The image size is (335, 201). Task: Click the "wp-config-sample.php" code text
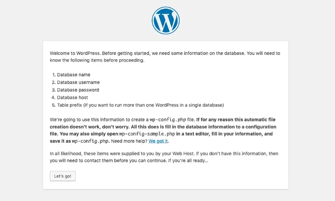coord(145,134)
